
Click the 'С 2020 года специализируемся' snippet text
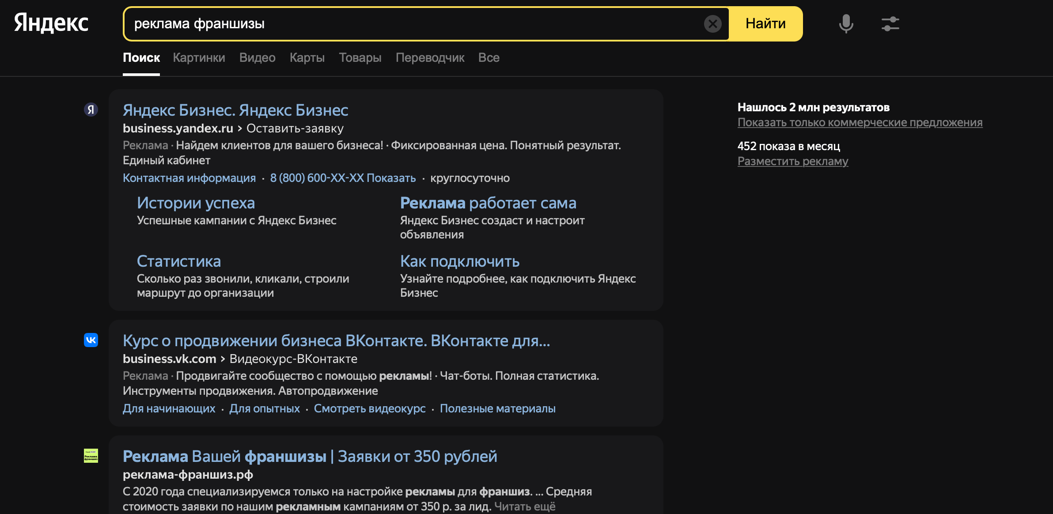(x=357, y=499)
